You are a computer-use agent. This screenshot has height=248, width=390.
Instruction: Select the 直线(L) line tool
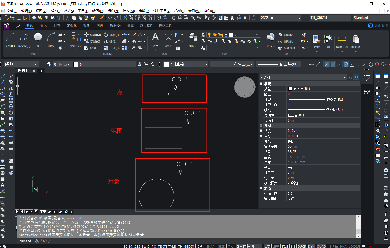[10, 40]
